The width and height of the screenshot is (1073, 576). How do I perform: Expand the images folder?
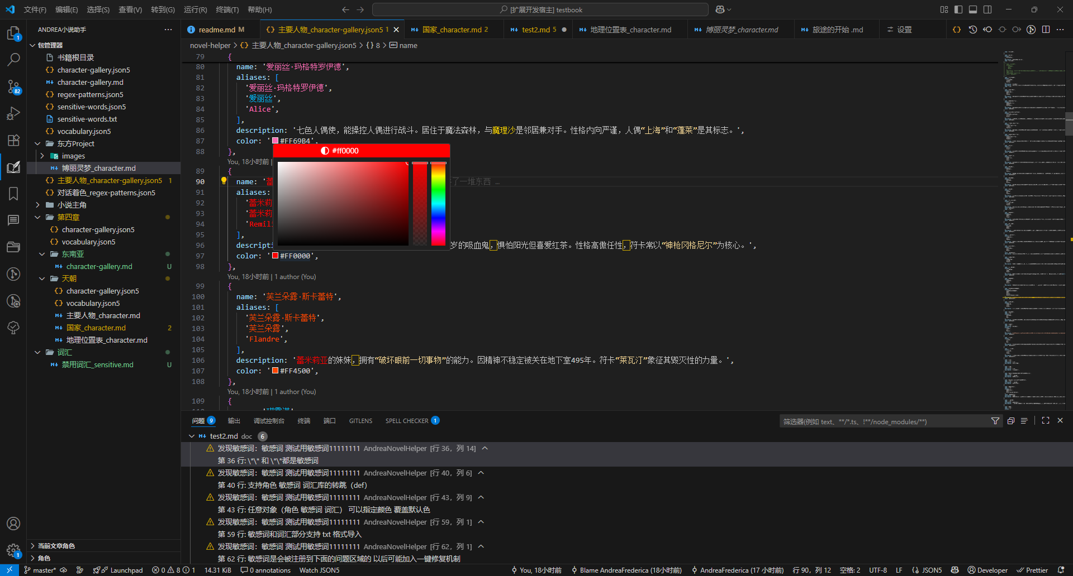click(42, 156)
